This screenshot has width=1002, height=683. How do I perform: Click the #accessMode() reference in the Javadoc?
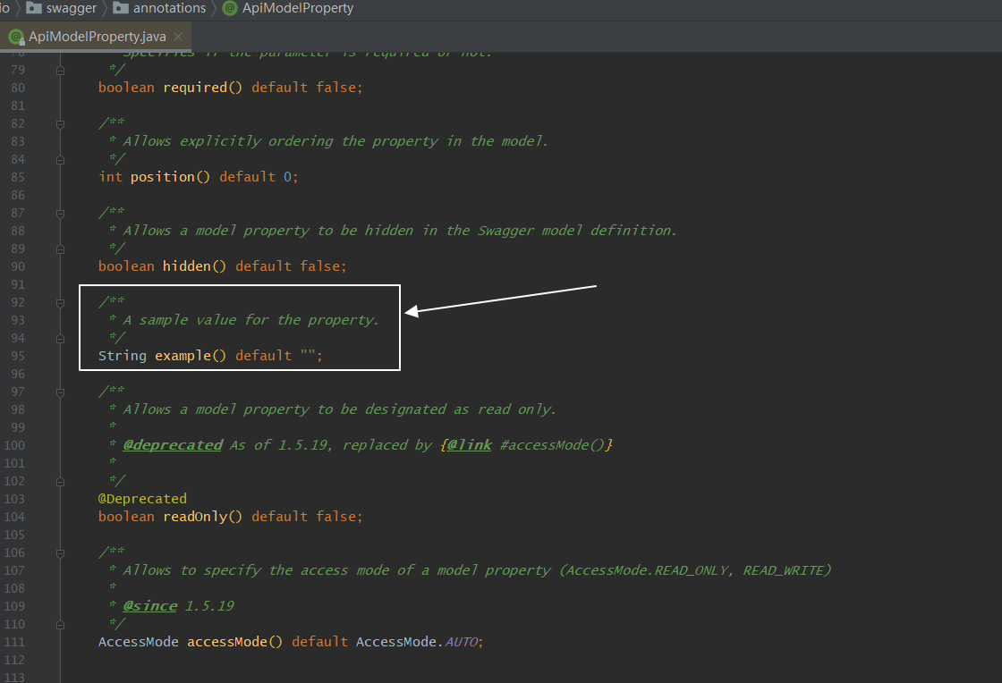coord(552,445)
